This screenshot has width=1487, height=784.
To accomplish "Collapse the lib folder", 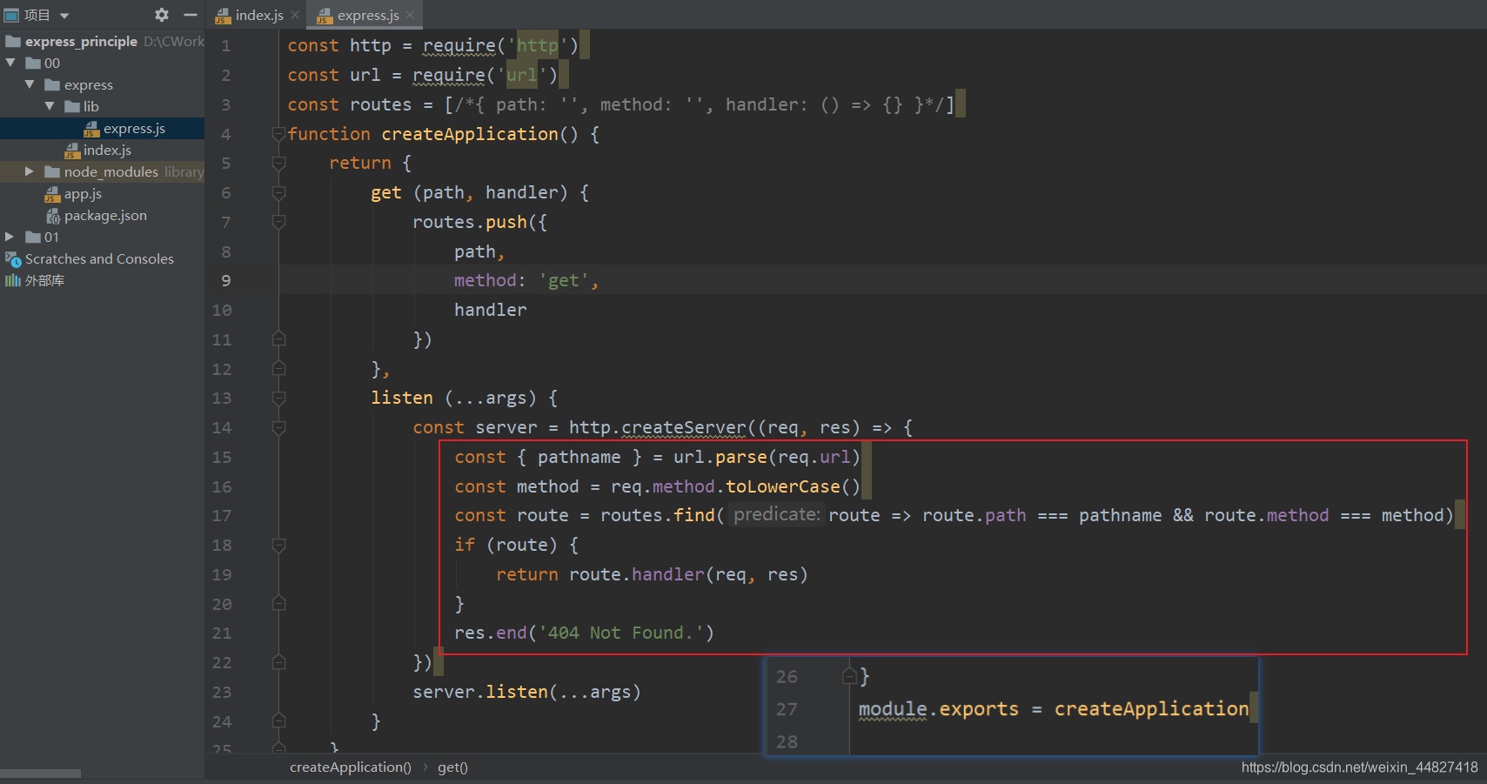I will coord(50,106).
